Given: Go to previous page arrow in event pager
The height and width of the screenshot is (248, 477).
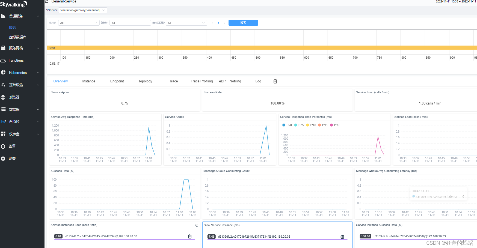Looking at the screenshot, I should (212, 23).
